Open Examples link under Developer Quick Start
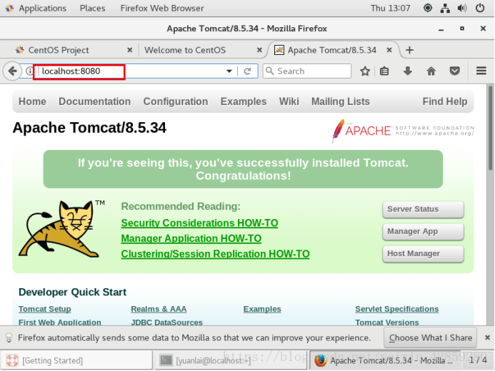The height and width of the screenshot is (371, 495). [262, 309]
